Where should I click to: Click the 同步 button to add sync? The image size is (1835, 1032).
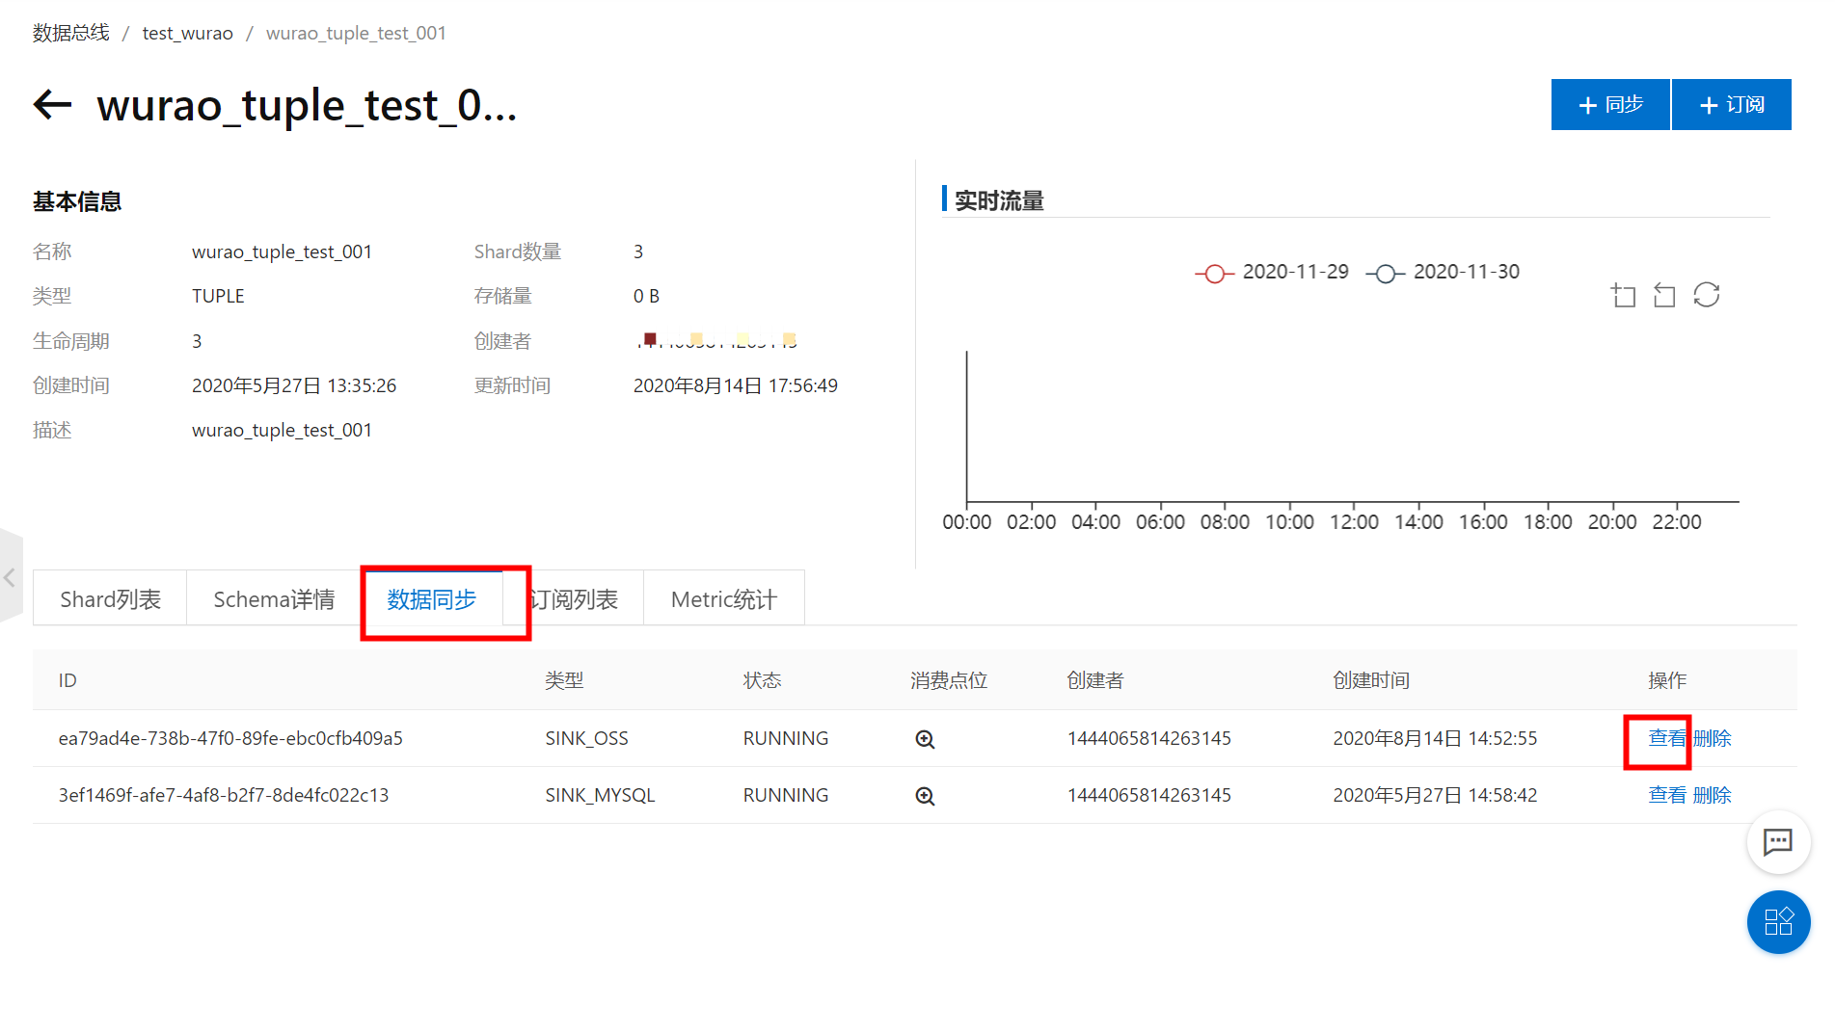tap(1610, 104)
